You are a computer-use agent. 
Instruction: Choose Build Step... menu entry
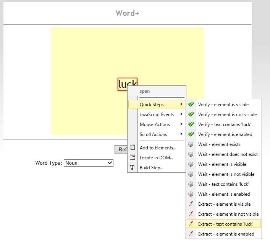coord(157,168)
